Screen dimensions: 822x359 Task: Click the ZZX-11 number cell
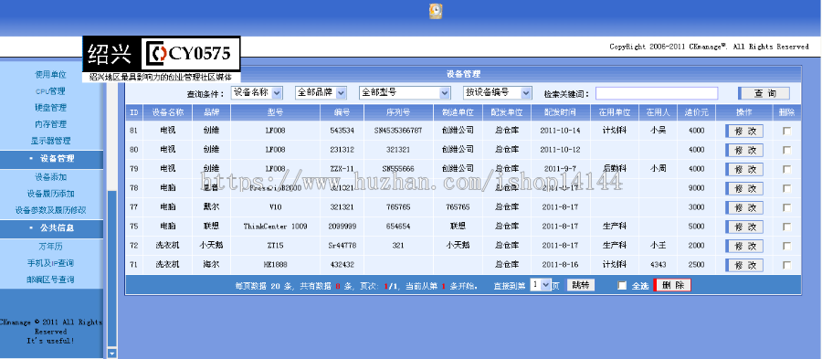coord(342,169)
